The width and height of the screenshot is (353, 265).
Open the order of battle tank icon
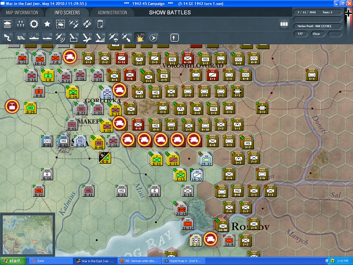coord(7,24)
